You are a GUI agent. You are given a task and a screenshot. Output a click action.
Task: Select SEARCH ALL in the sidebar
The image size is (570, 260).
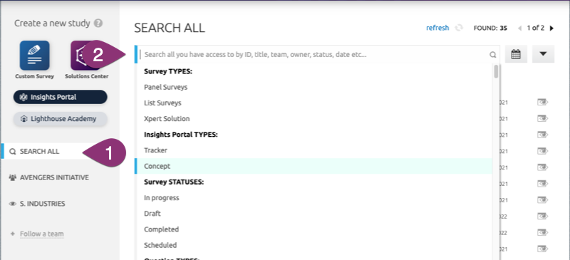(x=39, y=151)
